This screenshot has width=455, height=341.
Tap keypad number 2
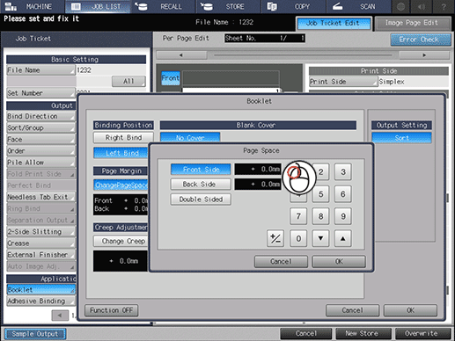(x=320, y=172)
